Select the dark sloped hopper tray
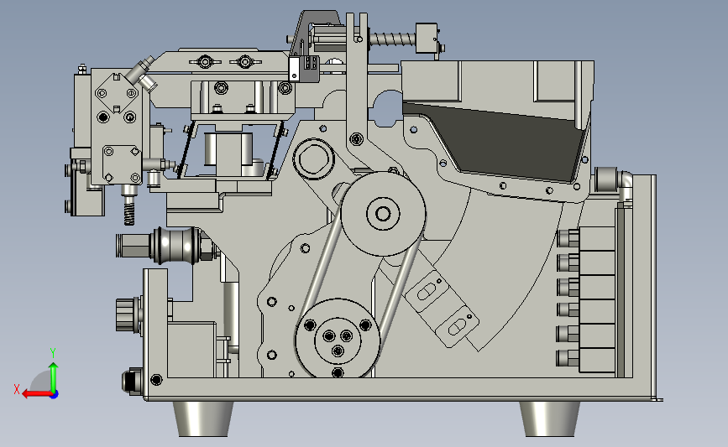 (494, 142)
